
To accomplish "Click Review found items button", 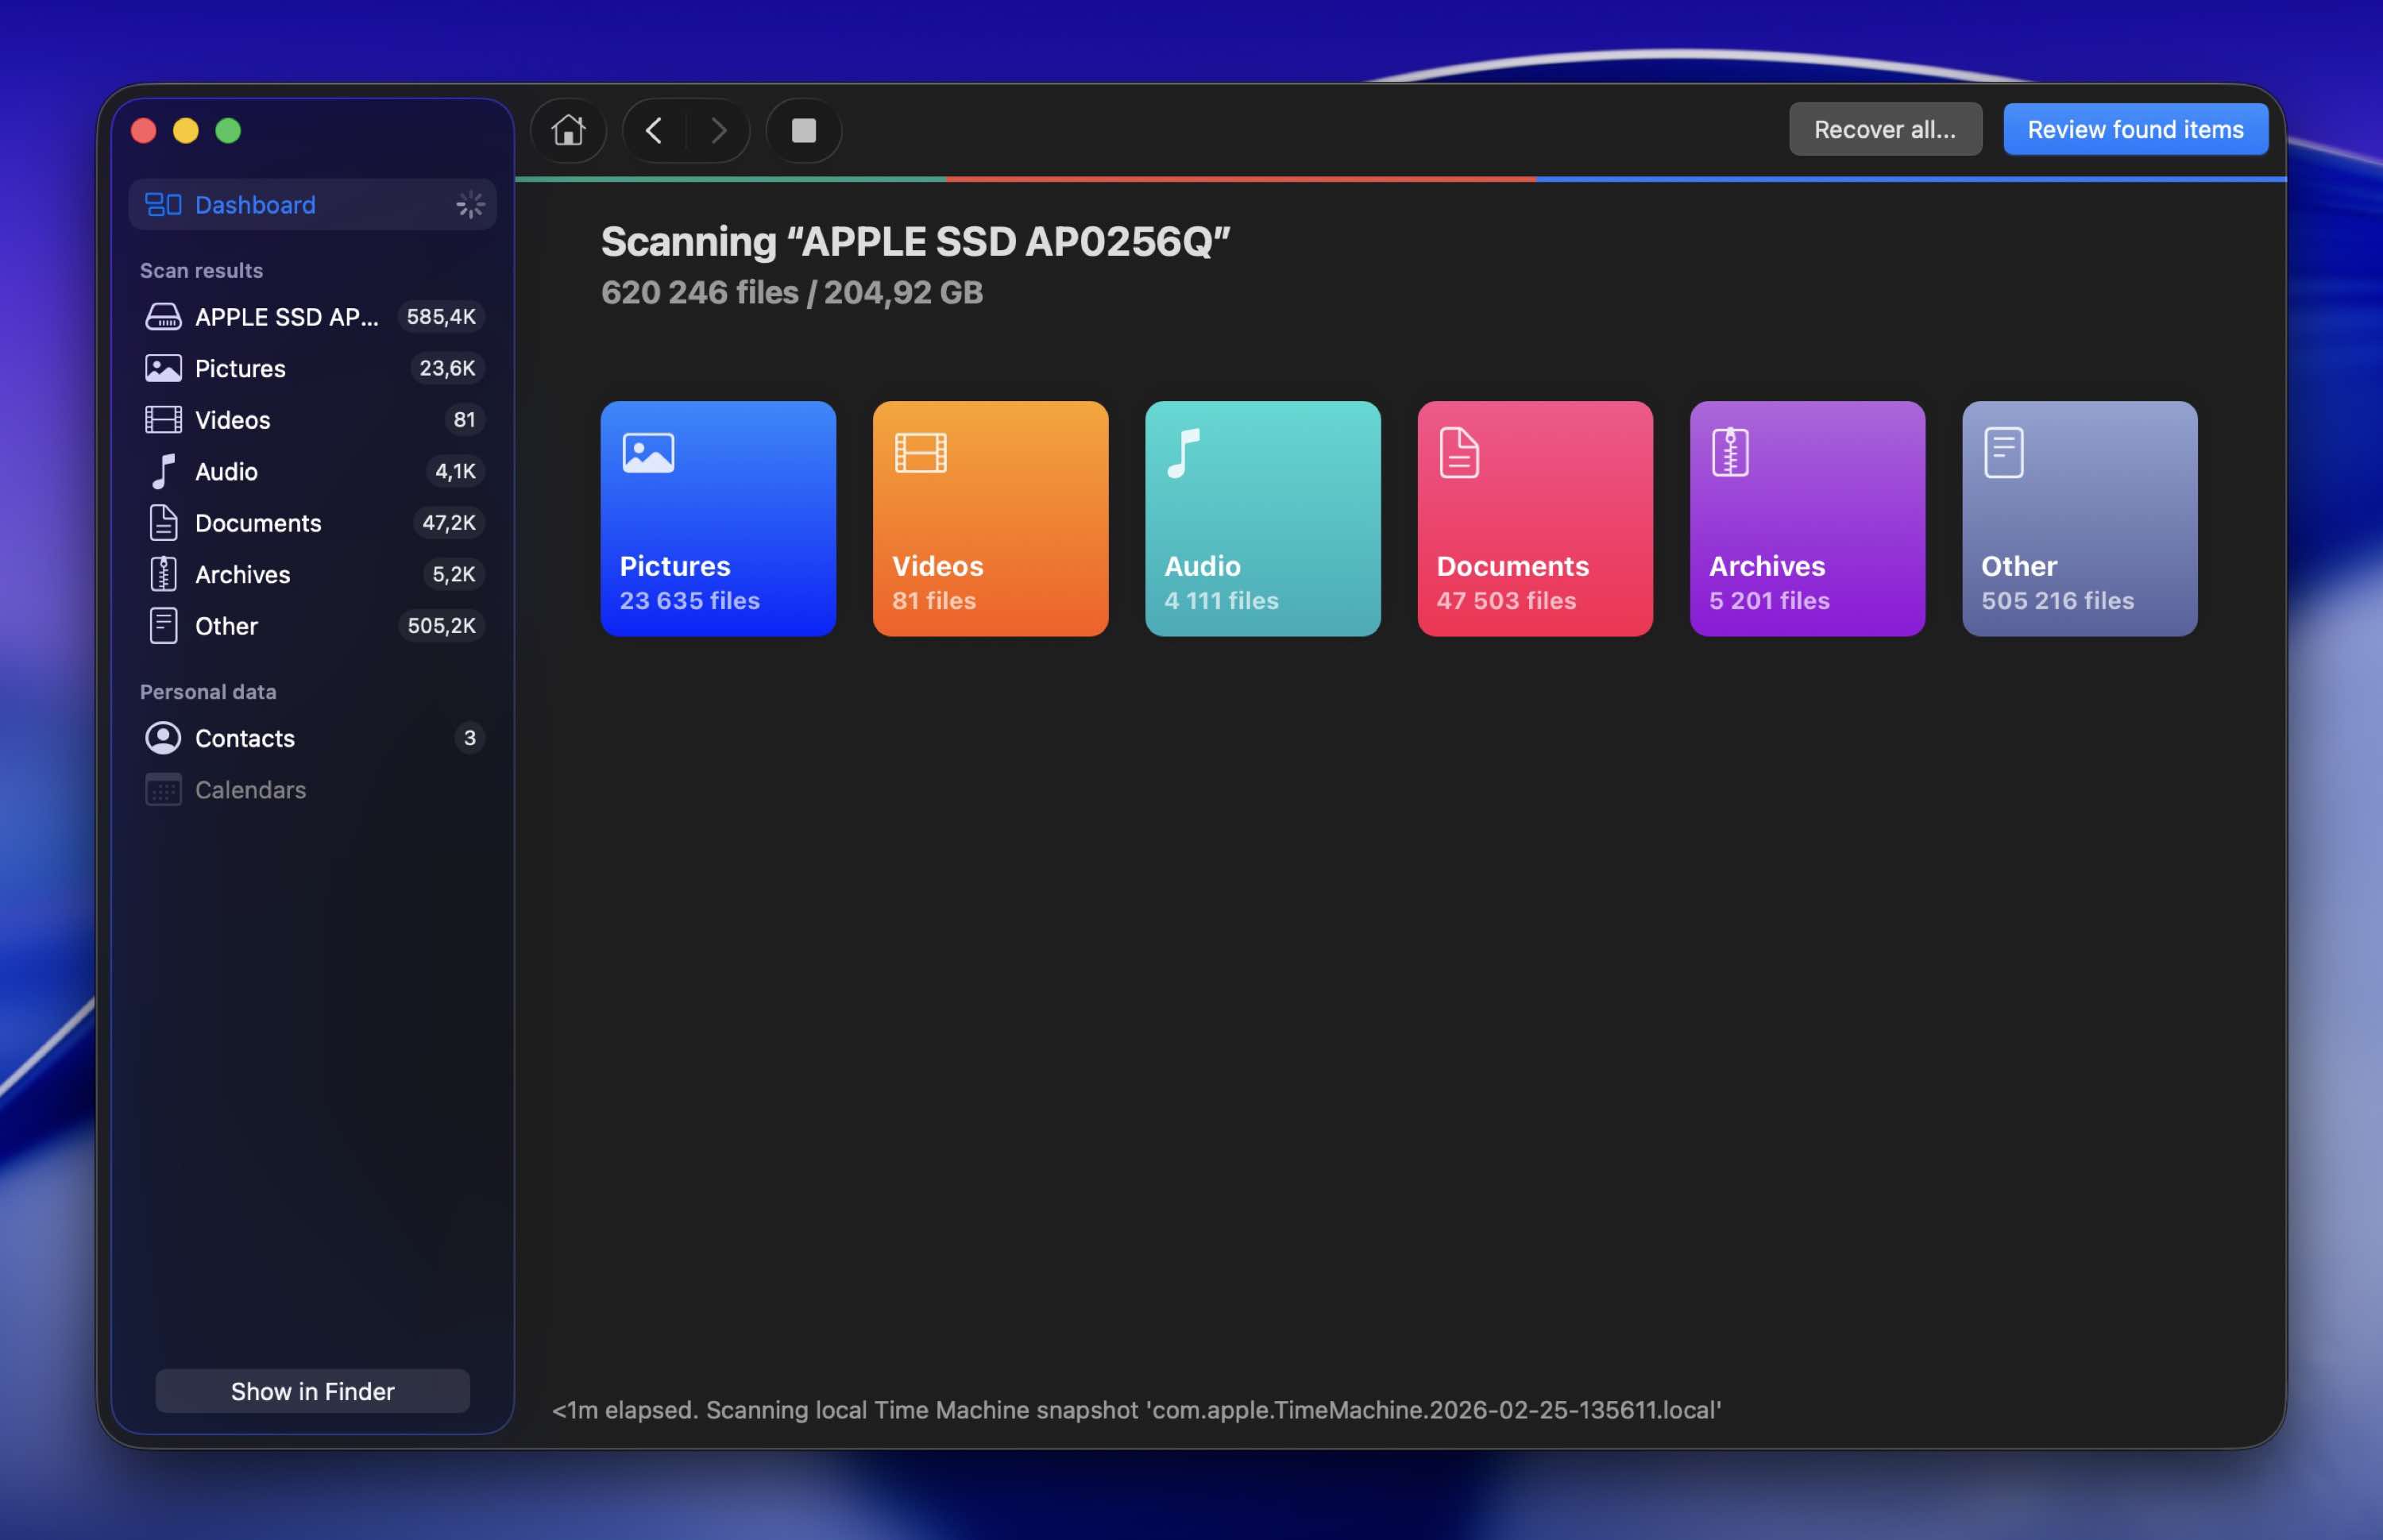I will 2134,129.
